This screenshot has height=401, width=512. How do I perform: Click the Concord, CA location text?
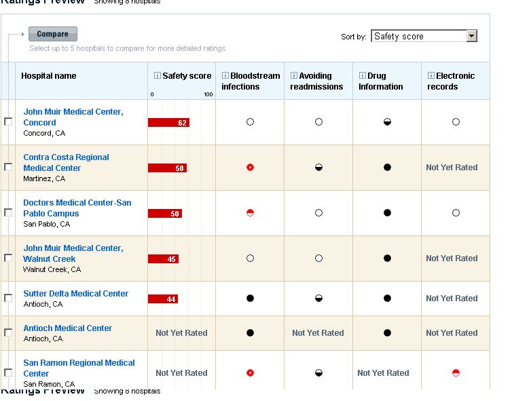44,133
